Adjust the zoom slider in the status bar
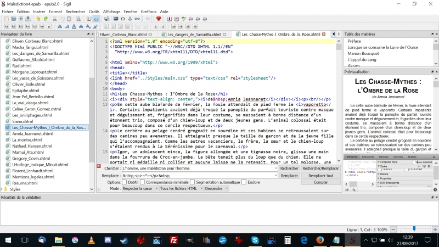The width and height of the screenshot is (439, 247). (x=414, y=228)
